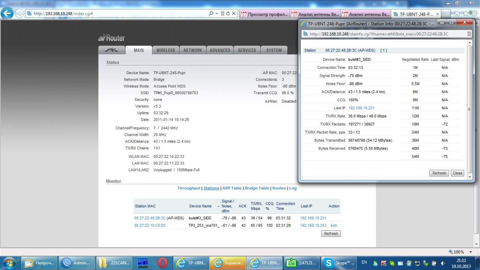This screenshot has width=480, height=270.
Task: Go back with browser back arrow
Action: 7,13
